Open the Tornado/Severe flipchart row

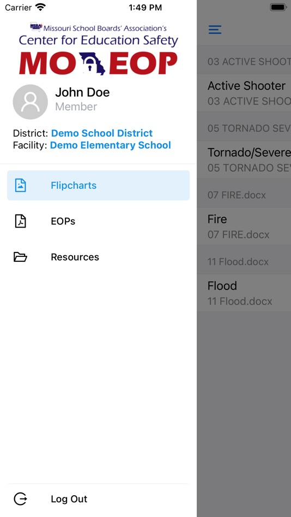tap(244, 159)
